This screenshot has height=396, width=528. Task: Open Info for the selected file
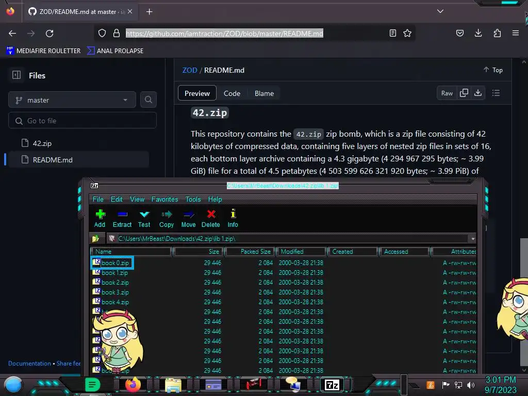click(x=233, y=219)
